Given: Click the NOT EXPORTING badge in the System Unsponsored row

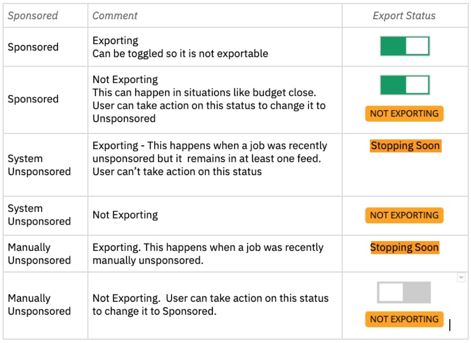Looking at the screenshot, I should (x=404, y=215).
